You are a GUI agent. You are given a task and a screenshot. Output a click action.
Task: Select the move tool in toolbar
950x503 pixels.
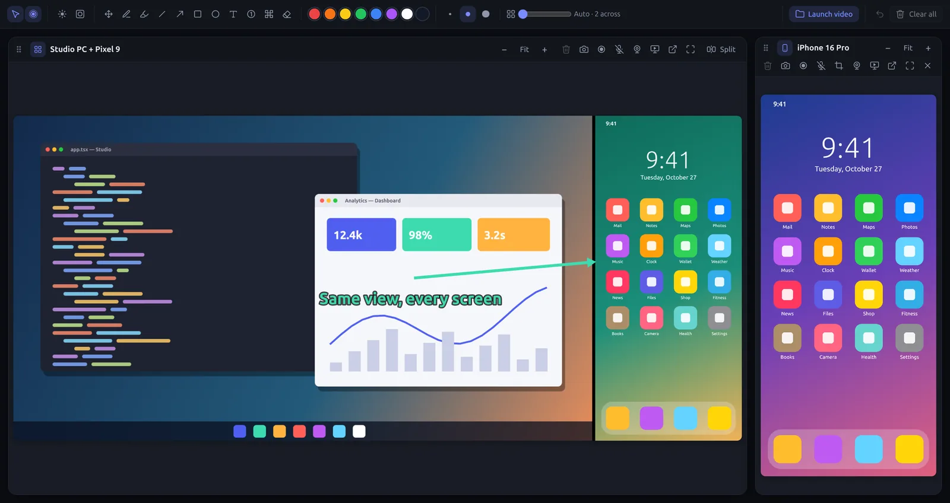[109, 14]
